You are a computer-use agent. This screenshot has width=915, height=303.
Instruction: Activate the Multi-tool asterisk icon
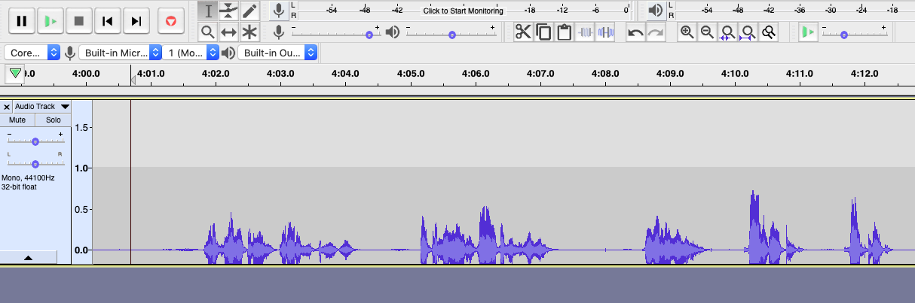click(x=249, y=32)
